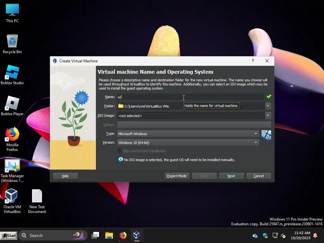Click the info icon beside the No ISO message
Viewport: 324px width, 243px height.
121,159
